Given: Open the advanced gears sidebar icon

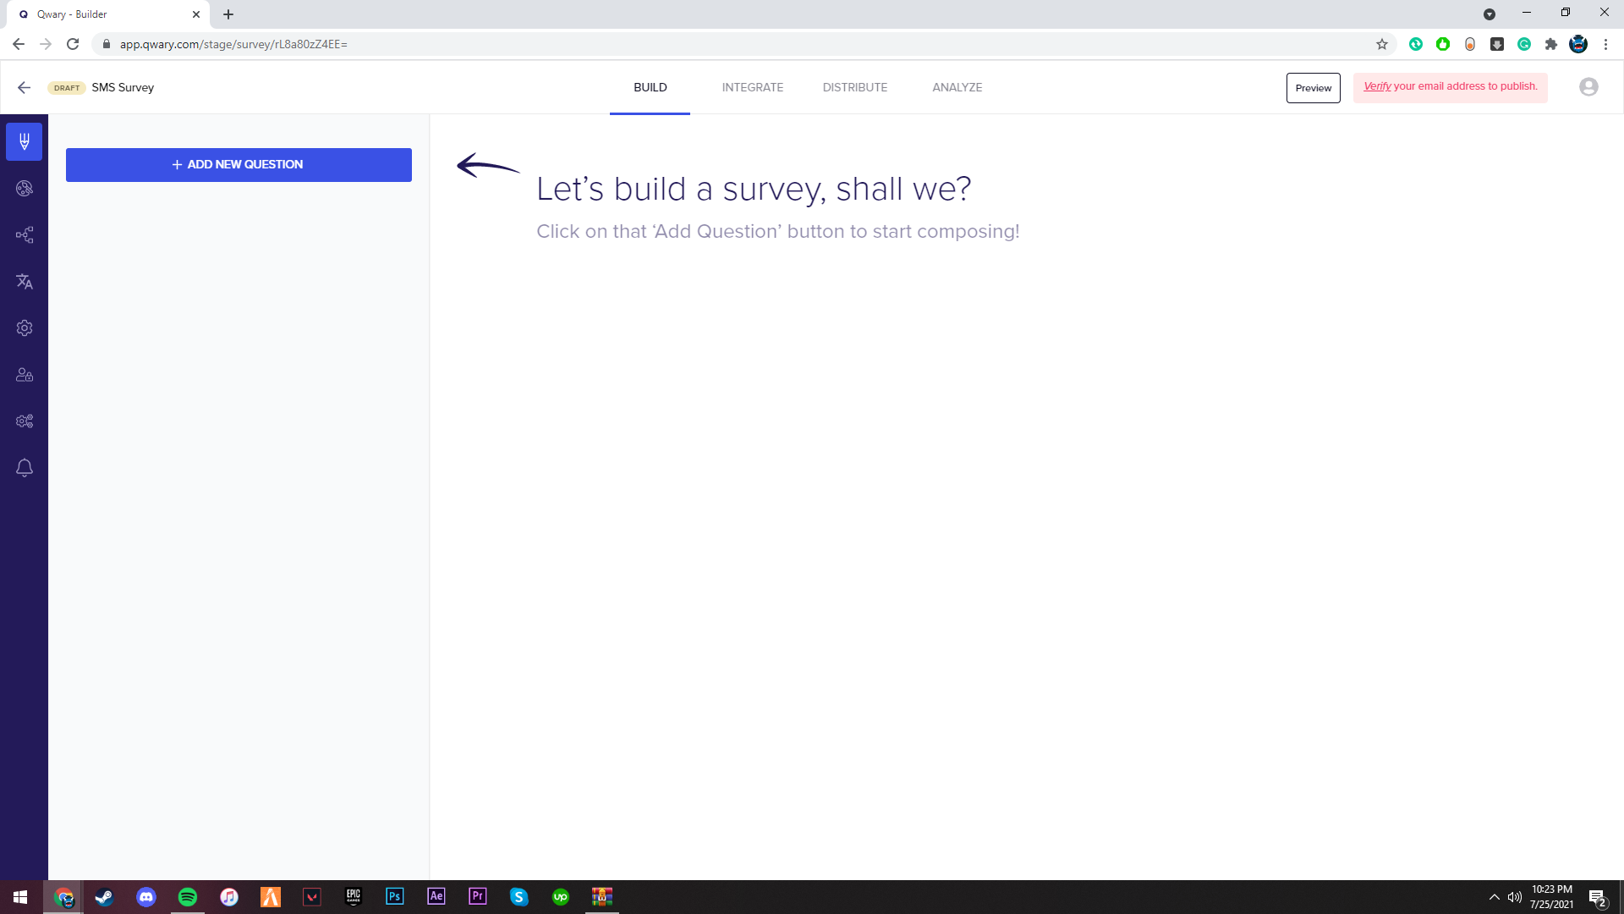Looking at the screenshot, I should point(24,421).
